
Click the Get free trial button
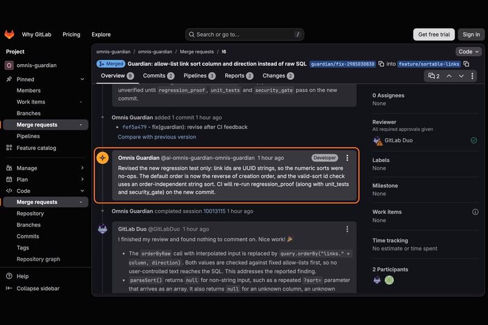434,34
